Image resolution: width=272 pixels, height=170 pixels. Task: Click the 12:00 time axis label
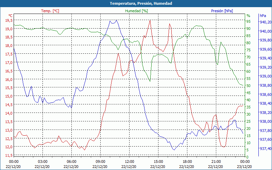coord(130,162)
